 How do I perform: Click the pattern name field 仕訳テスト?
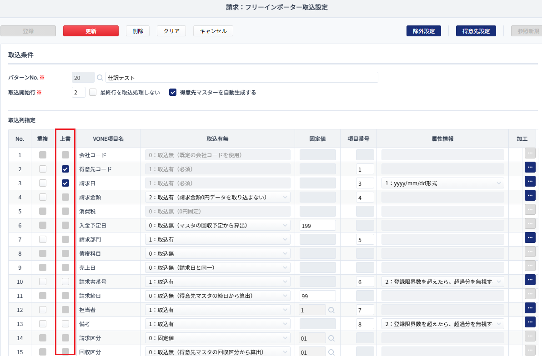tap(241, 77)
